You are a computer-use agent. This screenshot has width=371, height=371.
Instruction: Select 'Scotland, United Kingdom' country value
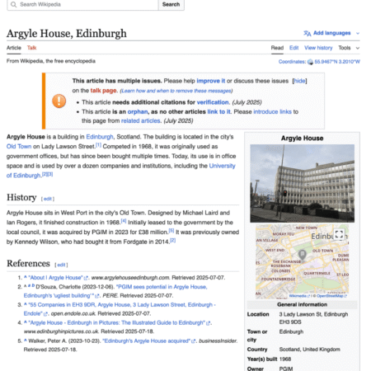click(x=310, y=350)
